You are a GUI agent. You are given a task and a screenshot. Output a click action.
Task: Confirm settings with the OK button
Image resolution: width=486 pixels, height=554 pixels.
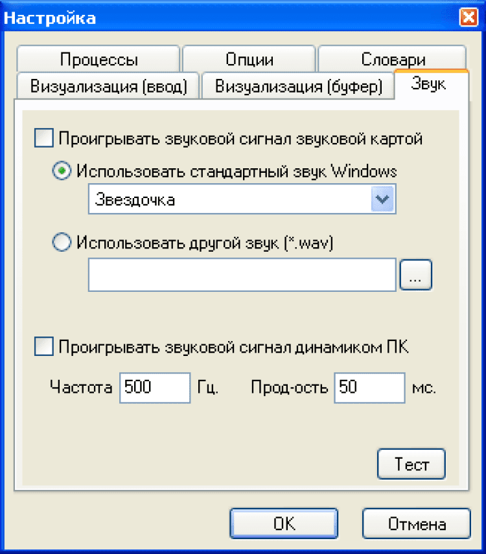click(x=284, y=523)
